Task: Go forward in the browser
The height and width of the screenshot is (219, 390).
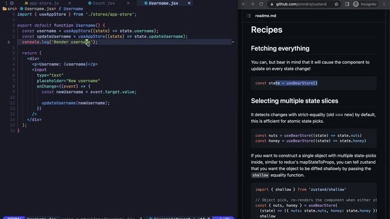Action: click(252, 4)
